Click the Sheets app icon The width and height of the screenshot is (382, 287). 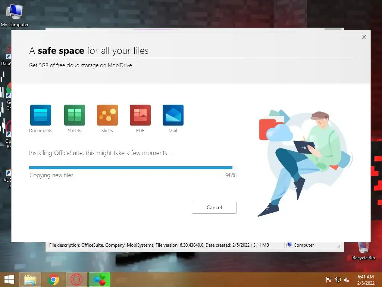coord(74,115)
